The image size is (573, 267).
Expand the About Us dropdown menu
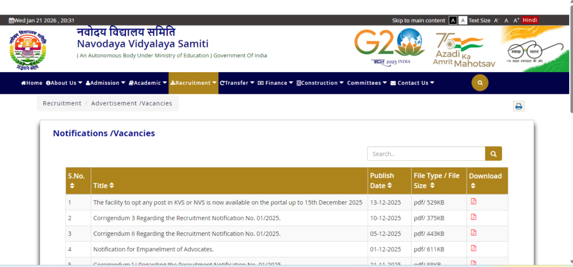pyautogui.click(x=64, y=83)
